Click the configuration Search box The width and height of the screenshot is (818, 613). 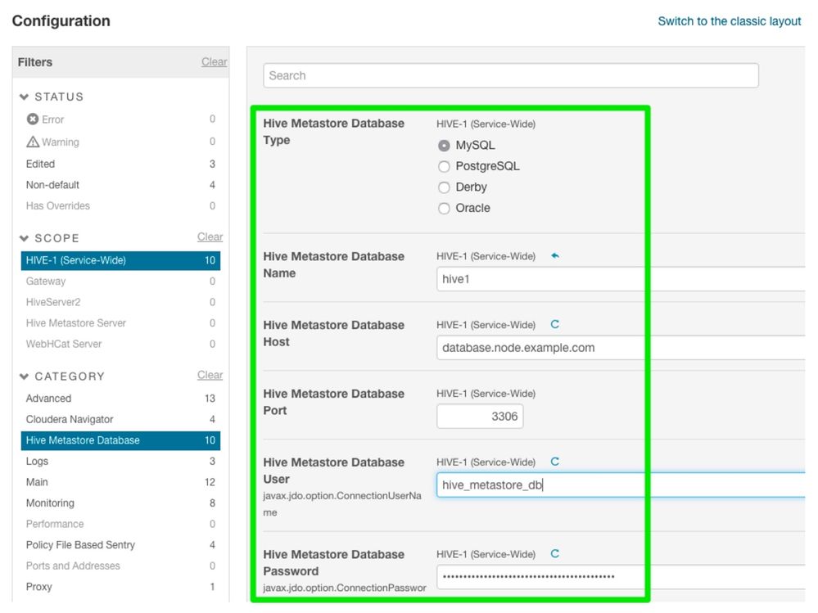coord(510,75)
